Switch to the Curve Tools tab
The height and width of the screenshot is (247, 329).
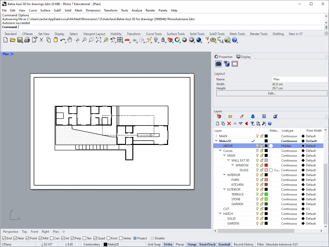154,34
